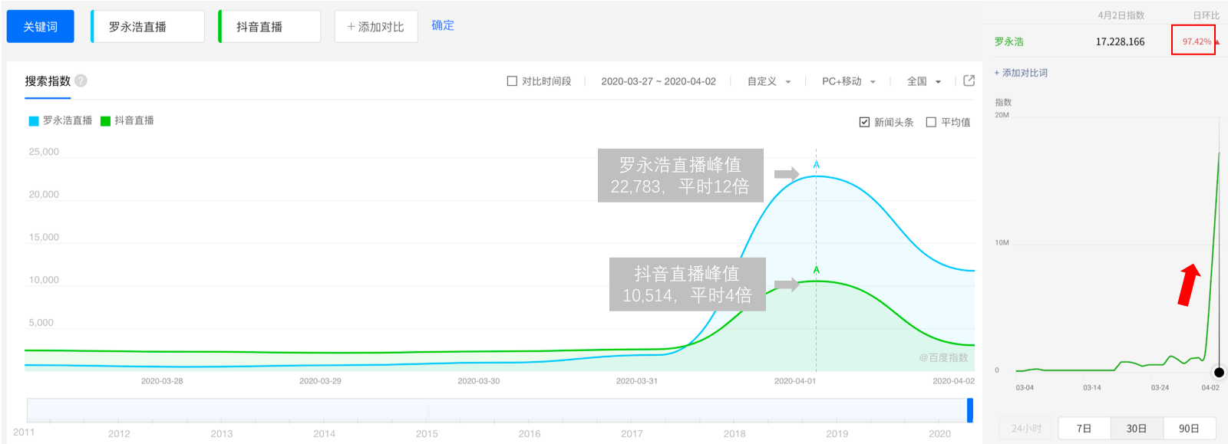Click the 添加对比 button
The width and height of the screenshot is (1228, 444).
point(376,27)
